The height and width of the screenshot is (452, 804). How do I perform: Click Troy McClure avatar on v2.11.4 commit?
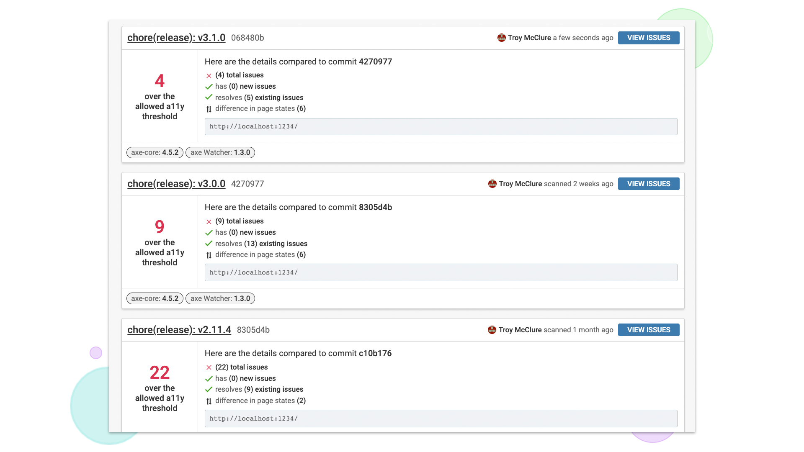tap(492, 330)
